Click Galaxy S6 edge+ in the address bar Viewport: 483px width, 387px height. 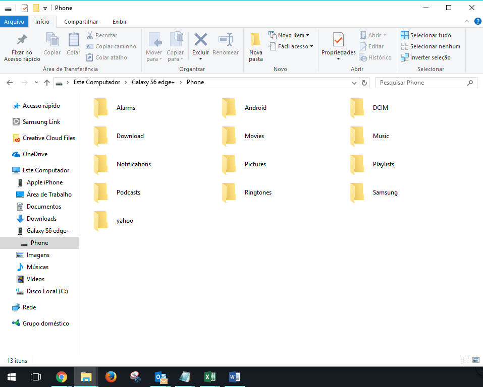(x=153, y=82)
